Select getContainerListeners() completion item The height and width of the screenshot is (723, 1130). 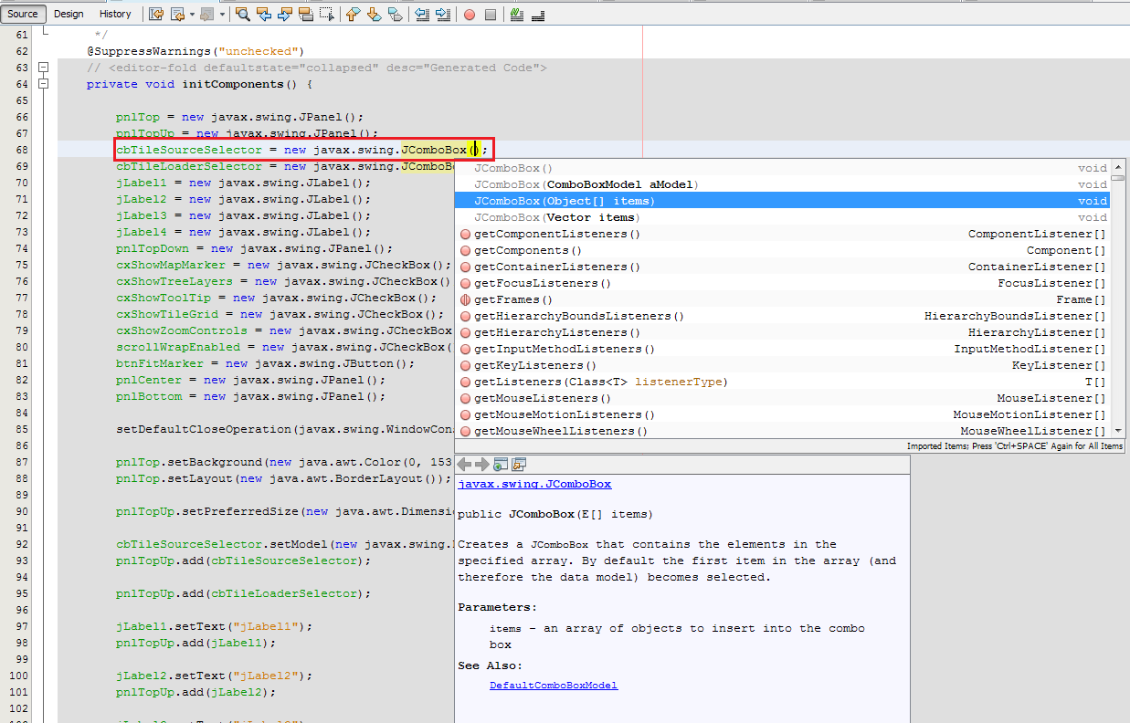pos(783,267)
